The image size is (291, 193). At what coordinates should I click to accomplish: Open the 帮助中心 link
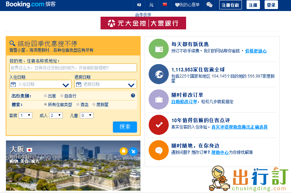tap(220, 152)
